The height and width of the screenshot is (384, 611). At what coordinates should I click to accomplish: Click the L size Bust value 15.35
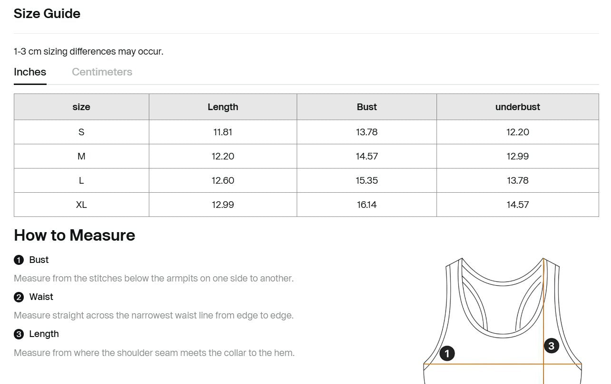tap(367, 180)
